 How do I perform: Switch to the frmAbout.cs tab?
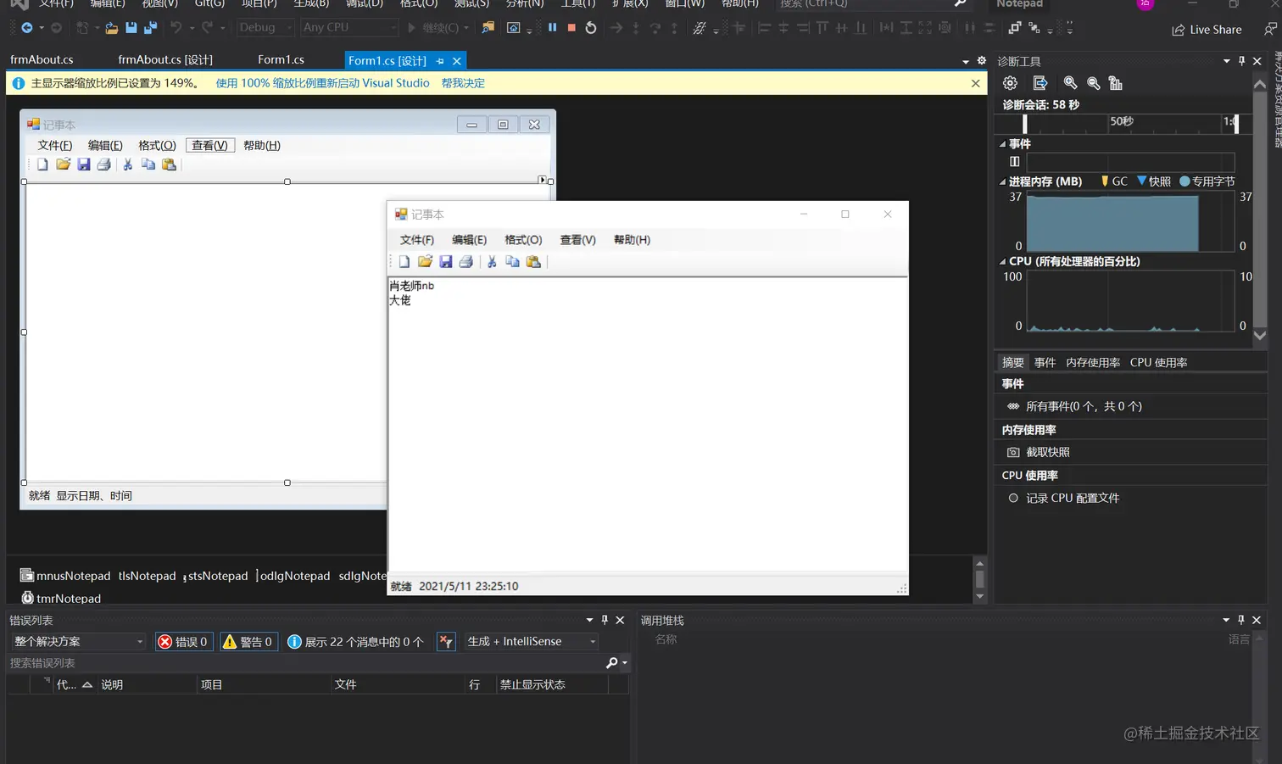coord(42,60)
